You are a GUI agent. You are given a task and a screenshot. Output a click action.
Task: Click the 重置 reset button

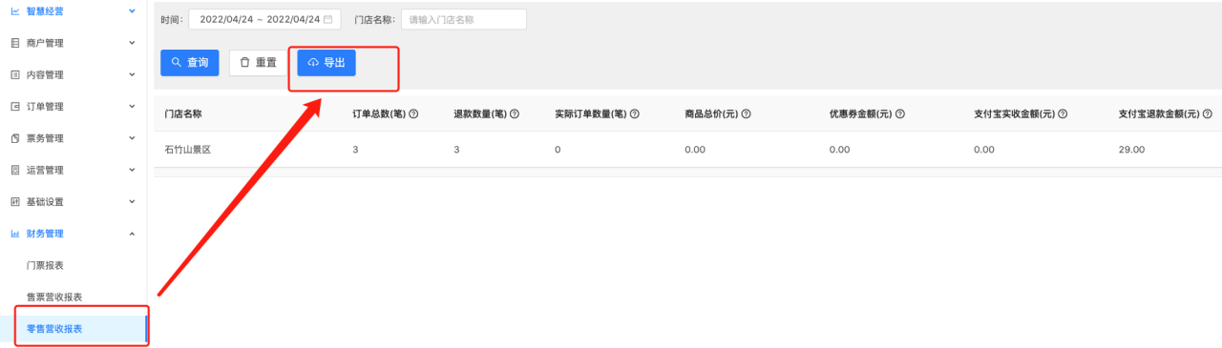tap(258, 63)
